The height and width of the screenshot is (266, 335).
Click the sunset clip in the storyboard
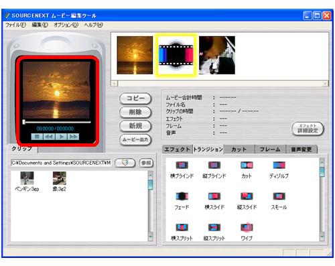coord(135,55)
